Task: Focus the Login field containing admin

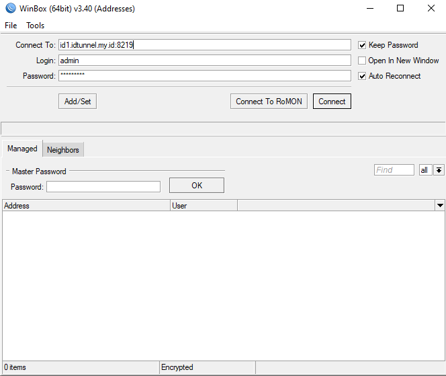Action: (x=204, y=61)
